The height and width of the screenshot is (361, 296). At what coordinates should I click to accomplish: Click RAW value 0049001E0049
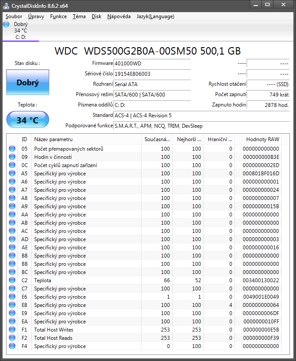point(261,297)
